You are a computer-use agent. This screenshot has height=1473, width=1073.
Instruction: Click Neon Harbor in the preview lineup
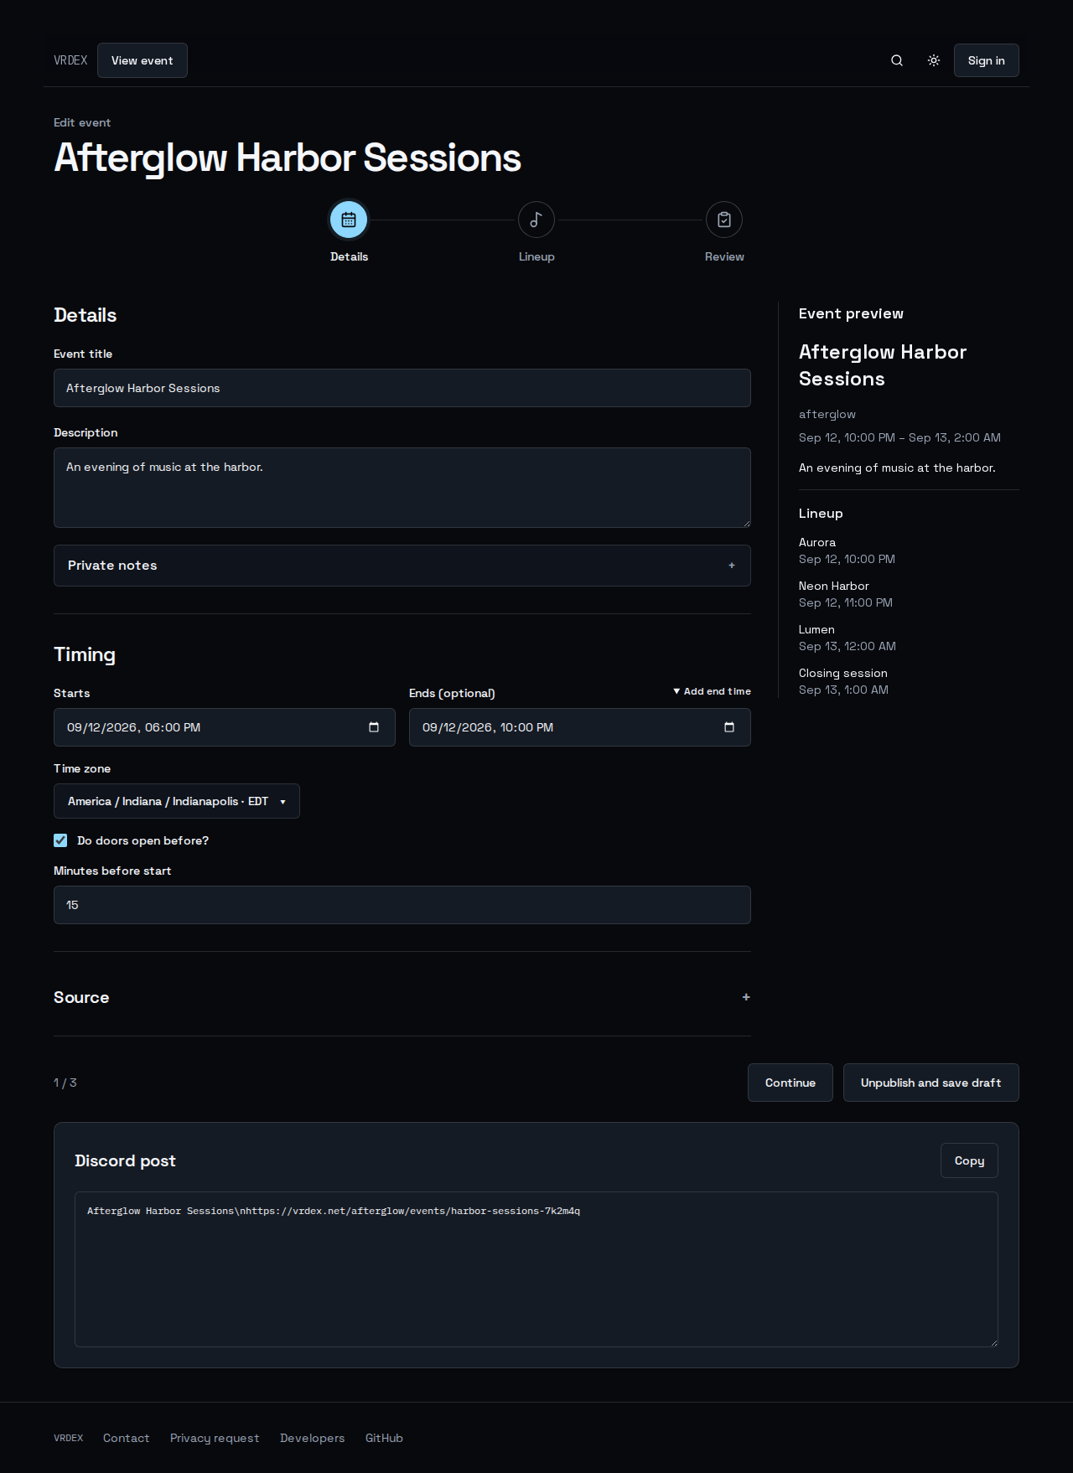[834, 586]
